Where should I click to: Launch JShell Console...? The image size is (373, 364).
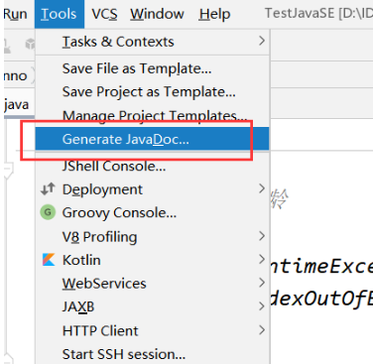coord(152,166)
